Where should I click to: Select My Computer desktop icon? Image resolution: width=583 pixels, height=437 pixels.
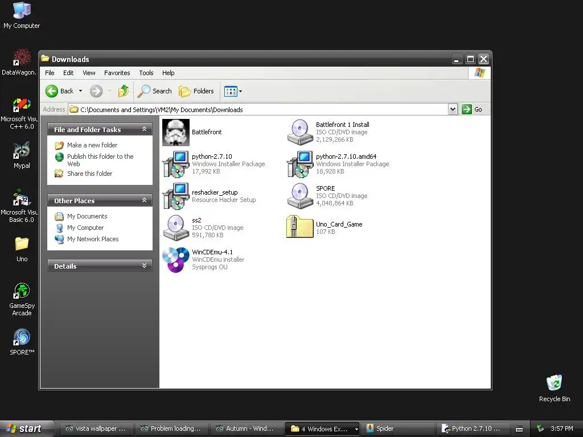click(x=22, y=15)
